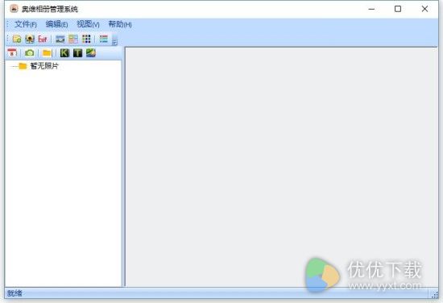Screen dimensions: 443x303
Task: Click the app icon in title bar
Action: pyautogui.click(x=14, y=9)
